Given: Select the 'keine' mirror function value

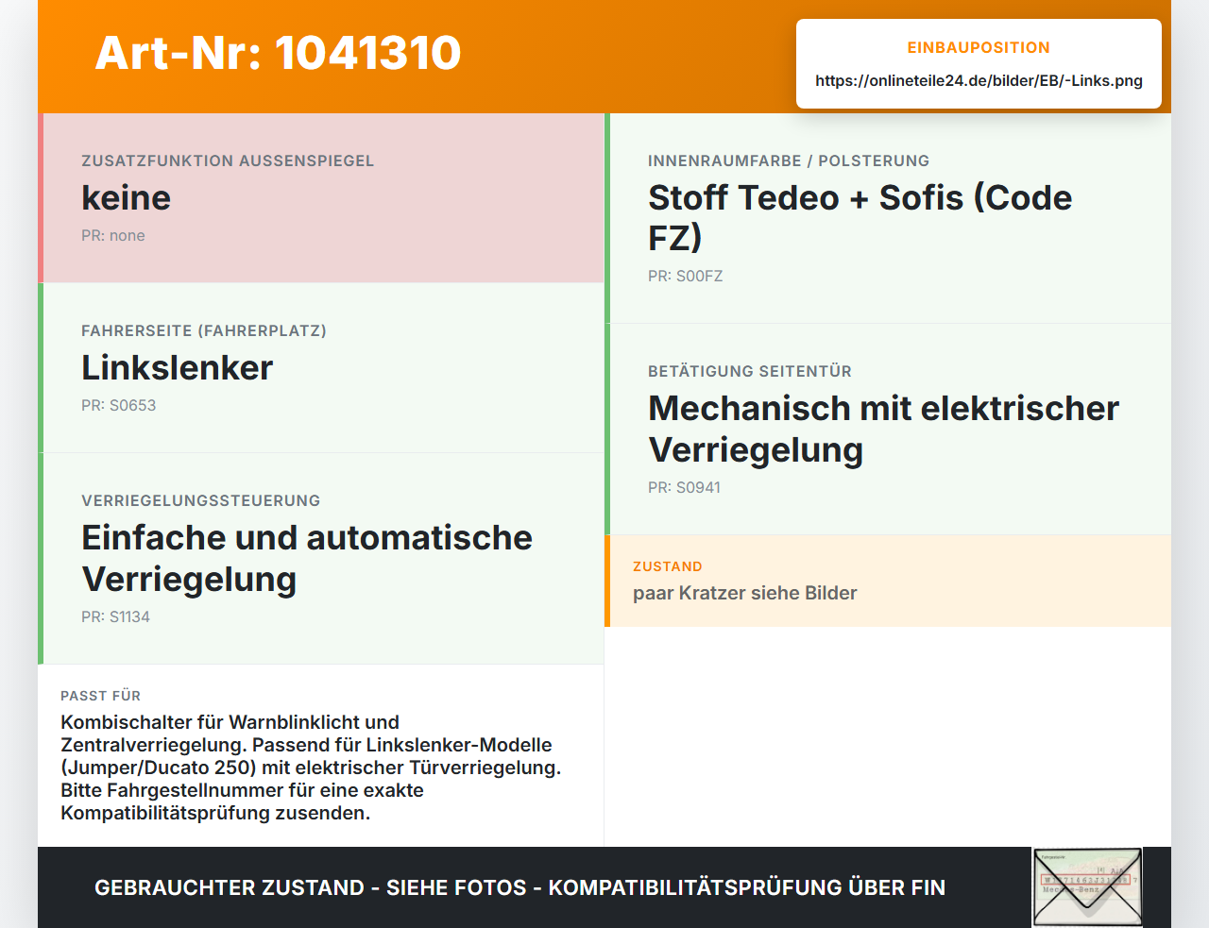Looking at the screenshot, I should click(x=126, y=197).
